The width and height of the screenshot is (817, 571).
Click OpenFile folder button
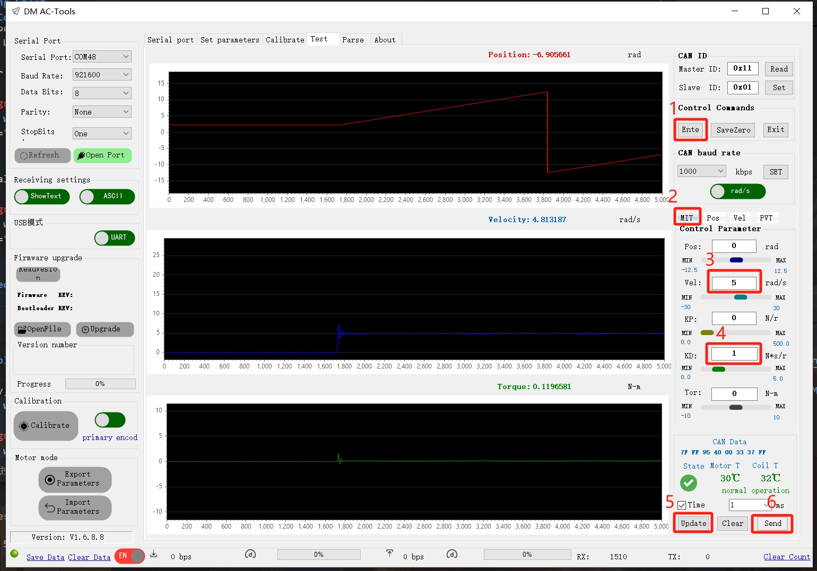[x=42, y=329]
